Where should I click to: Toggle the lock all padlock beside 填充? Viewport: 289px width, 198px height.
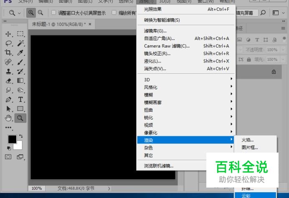click(x=249, y=60)
